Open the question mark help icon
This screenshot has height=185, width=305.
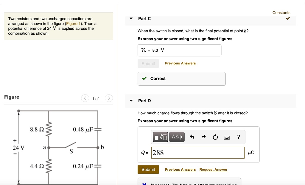click(x=238, y=137)
